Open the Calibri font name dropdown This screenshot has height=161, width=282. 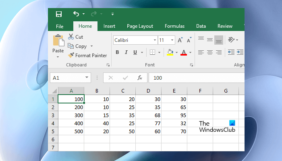coord(155,40)
